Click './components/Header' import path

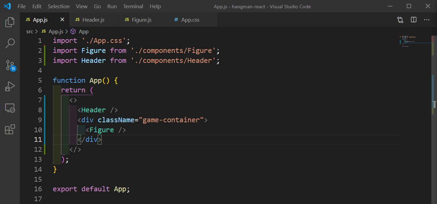point(173,61)
